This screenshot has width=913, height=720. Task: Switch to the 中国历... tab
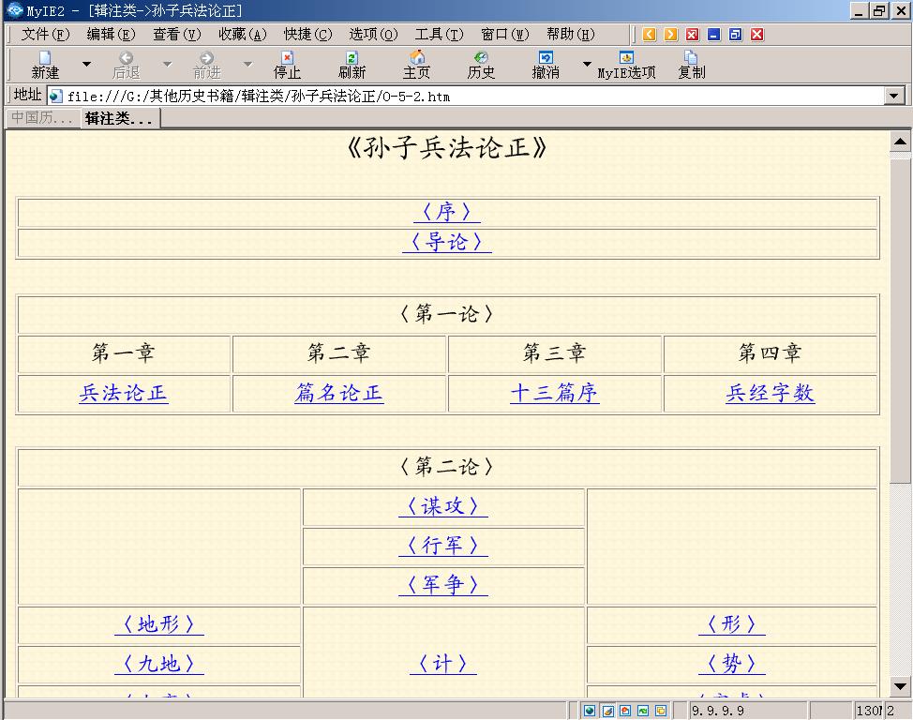click(41, 118)
